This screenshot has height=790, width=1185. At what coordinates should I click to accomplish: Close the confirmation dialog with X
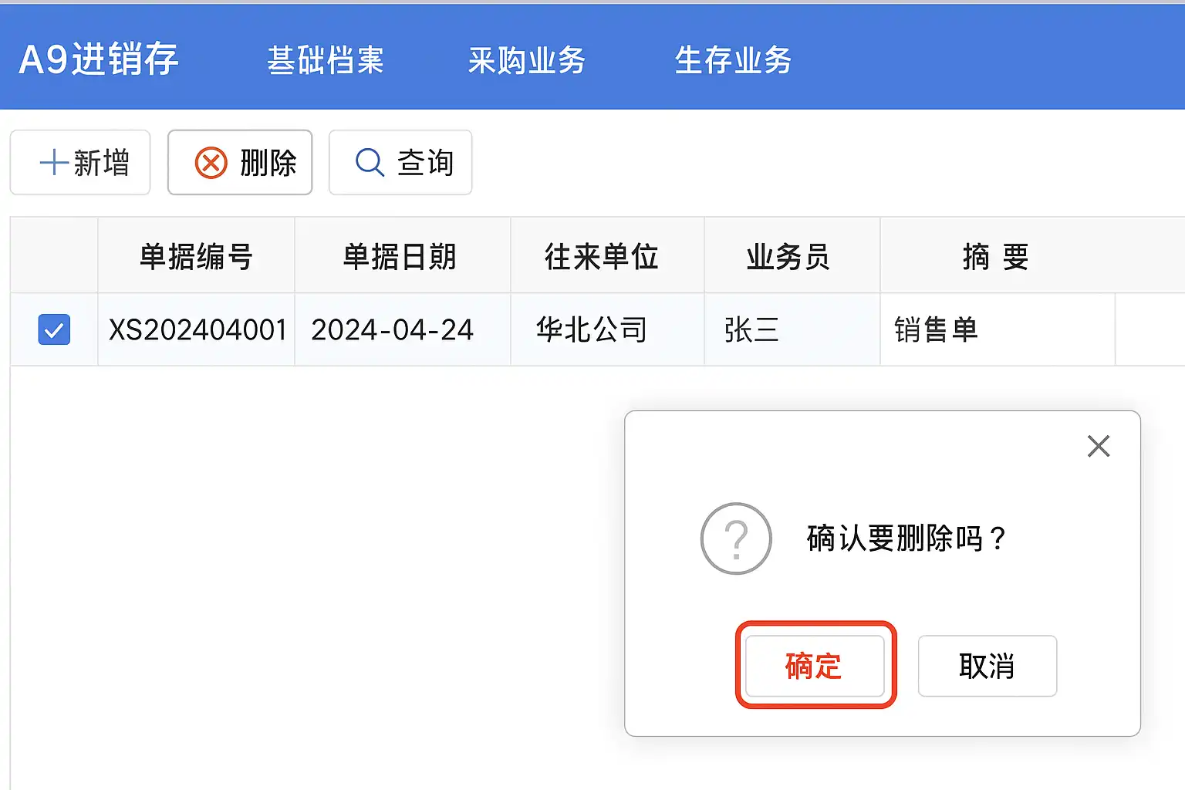[x=1098, y=446]
